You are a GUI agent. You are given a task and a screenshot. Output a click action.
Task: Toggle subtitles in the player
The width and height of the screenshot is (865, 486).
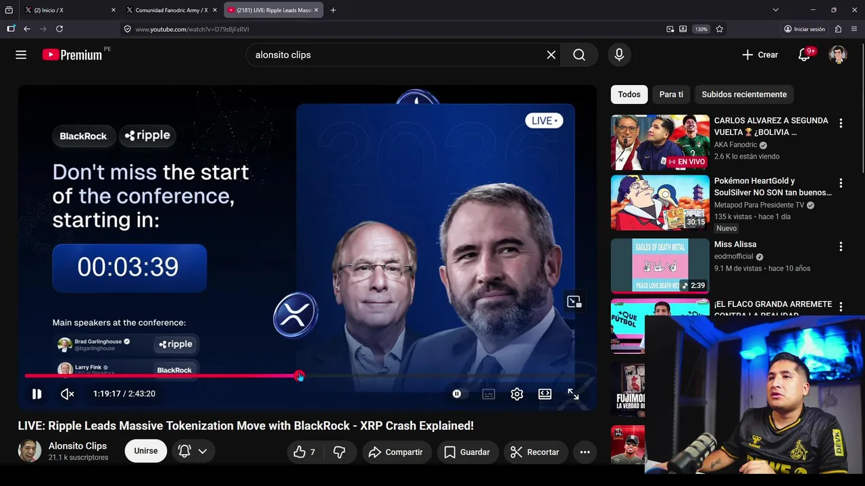[x=489, y=394]
